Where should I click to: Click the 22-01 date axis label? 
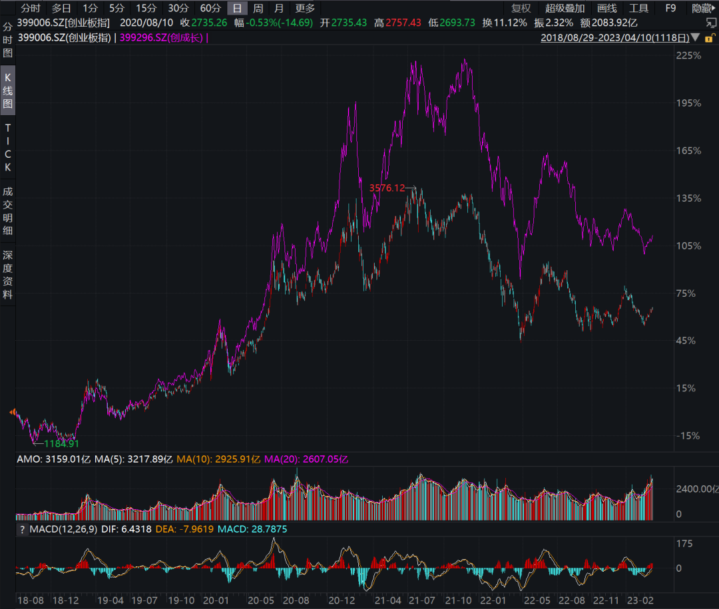pyautogui.click(x=493, y=600)
